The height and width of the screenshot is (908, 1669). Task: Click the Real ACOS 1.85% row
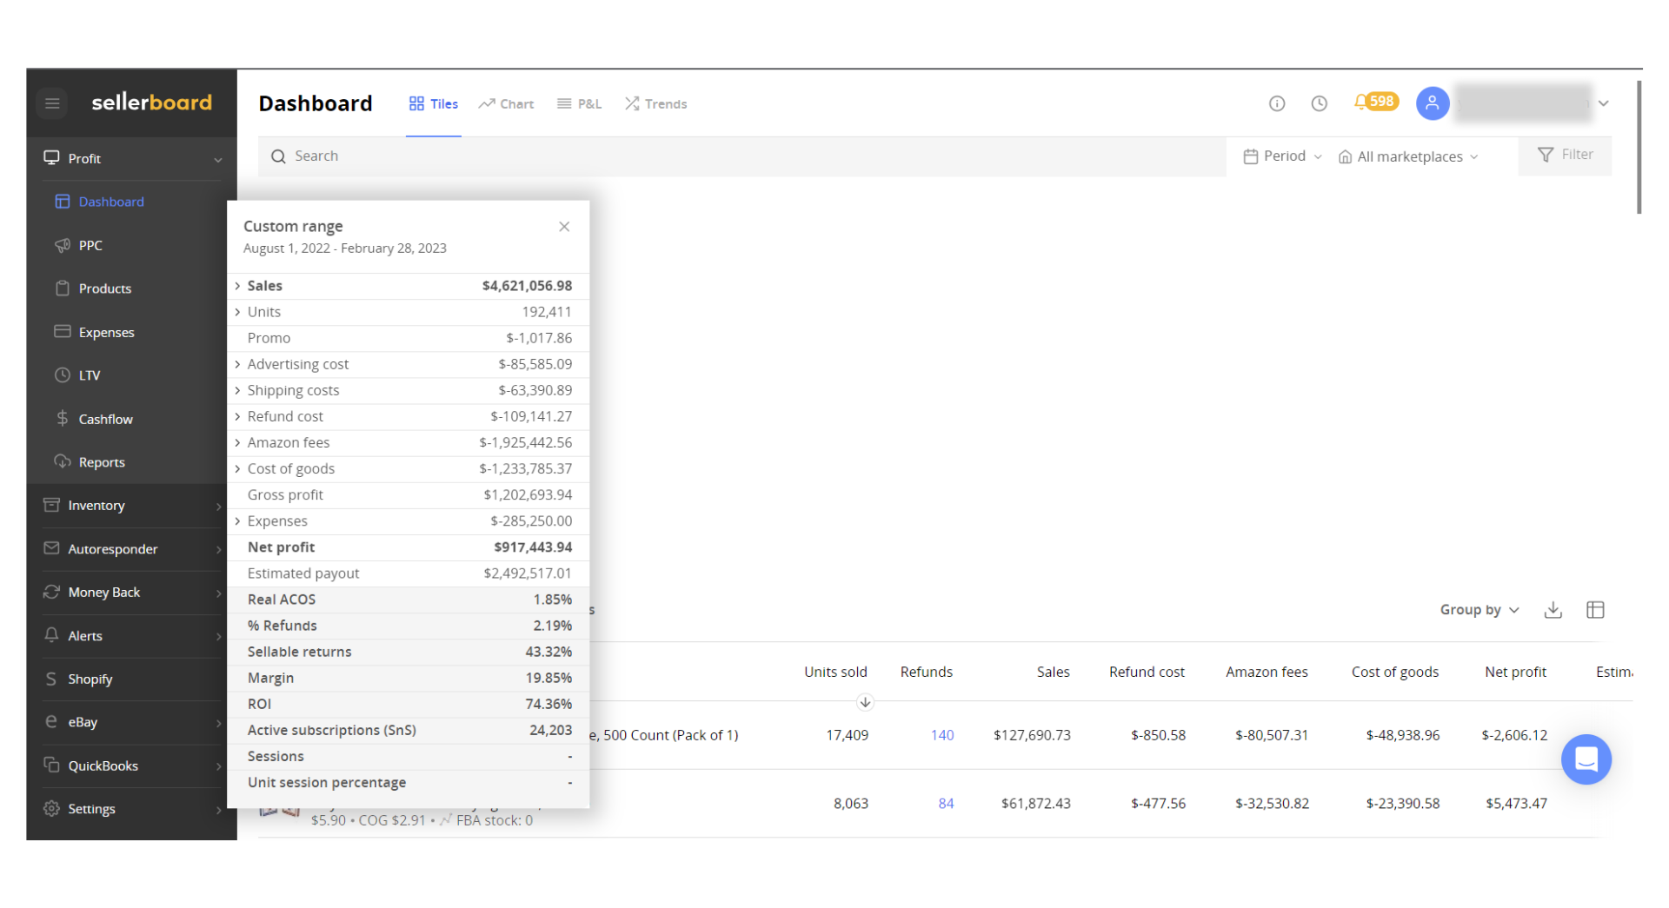(409, 600)
